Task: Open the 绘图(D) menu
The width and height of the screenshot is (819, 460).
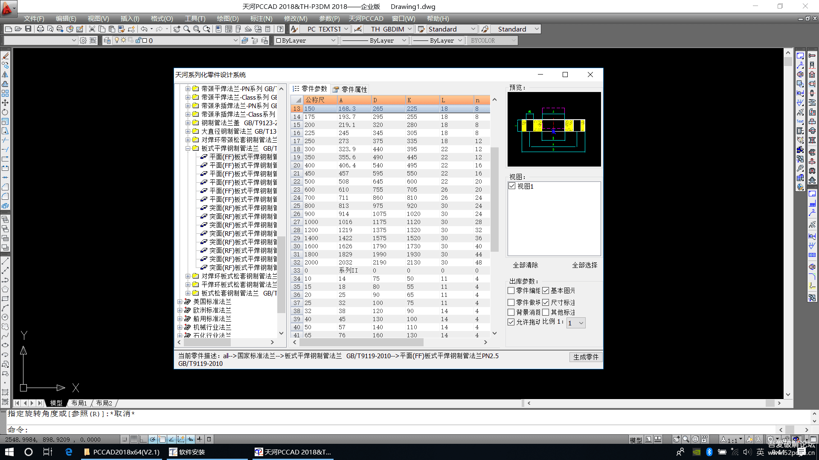Action: [228, 18]
